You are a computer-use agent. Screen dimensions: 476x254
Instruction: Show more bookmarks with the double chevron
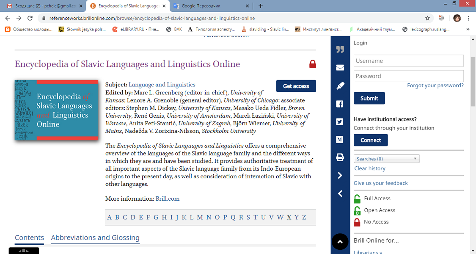(468, 30)
